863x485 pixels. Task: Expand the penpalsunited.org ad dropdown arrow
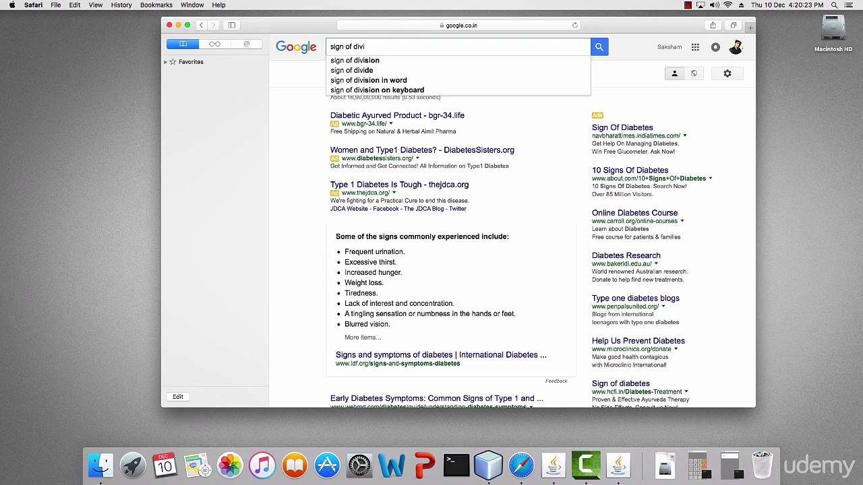(x=663, y=306)
